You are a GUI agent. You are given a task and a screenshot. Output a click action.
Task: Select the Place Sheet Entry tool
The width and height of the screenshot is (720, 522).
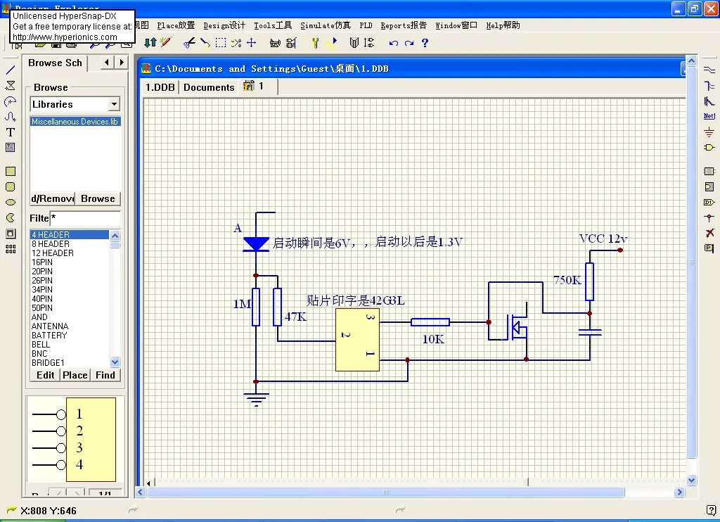[709, 187]
